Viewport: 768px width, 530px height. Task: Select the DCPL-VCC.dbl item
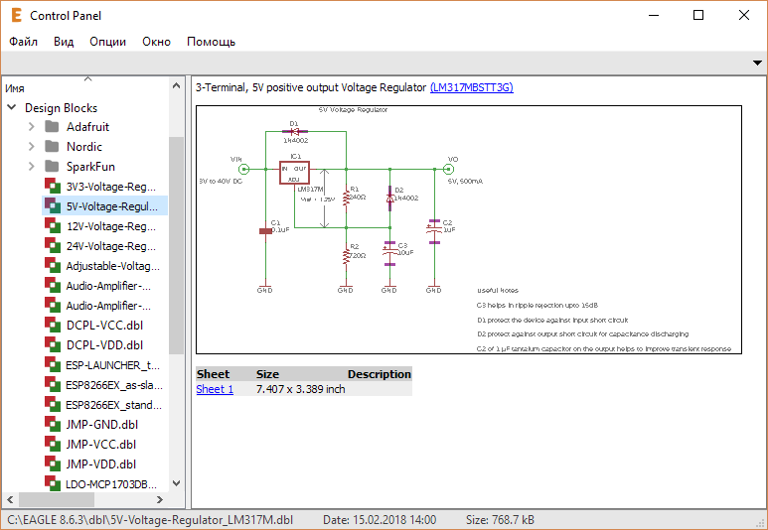(104, 326)
